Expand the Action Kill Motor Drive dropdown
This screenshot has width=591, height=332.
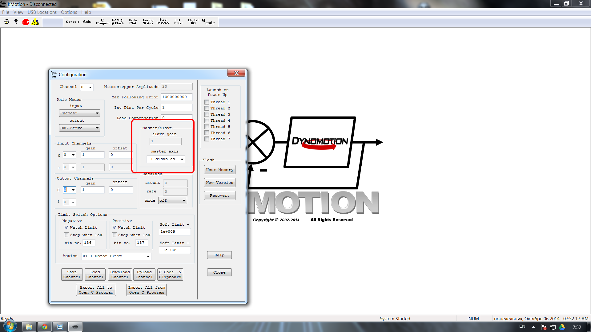(x=148, y=256)
